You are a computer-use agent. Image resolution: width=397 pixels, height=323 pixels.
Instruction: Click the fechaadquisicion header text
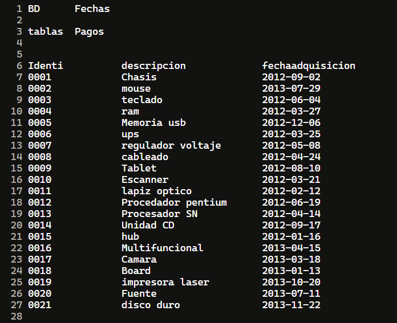[x=309, y=66]
